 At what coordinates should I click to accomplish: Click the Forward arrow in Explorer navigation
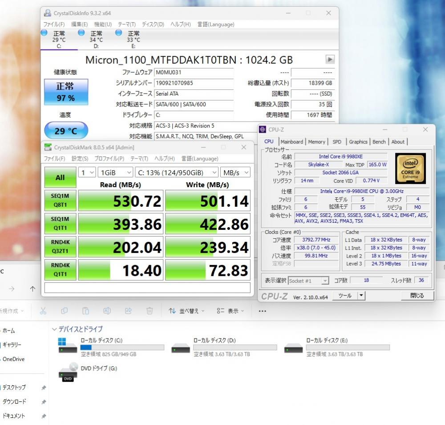click(x=12, y=289)
